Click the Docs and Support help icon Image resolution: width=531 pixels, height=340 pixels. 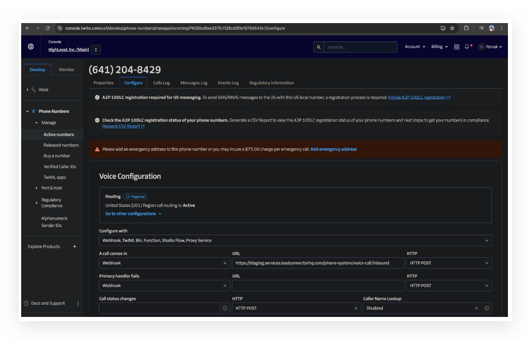tap(26, 303)
